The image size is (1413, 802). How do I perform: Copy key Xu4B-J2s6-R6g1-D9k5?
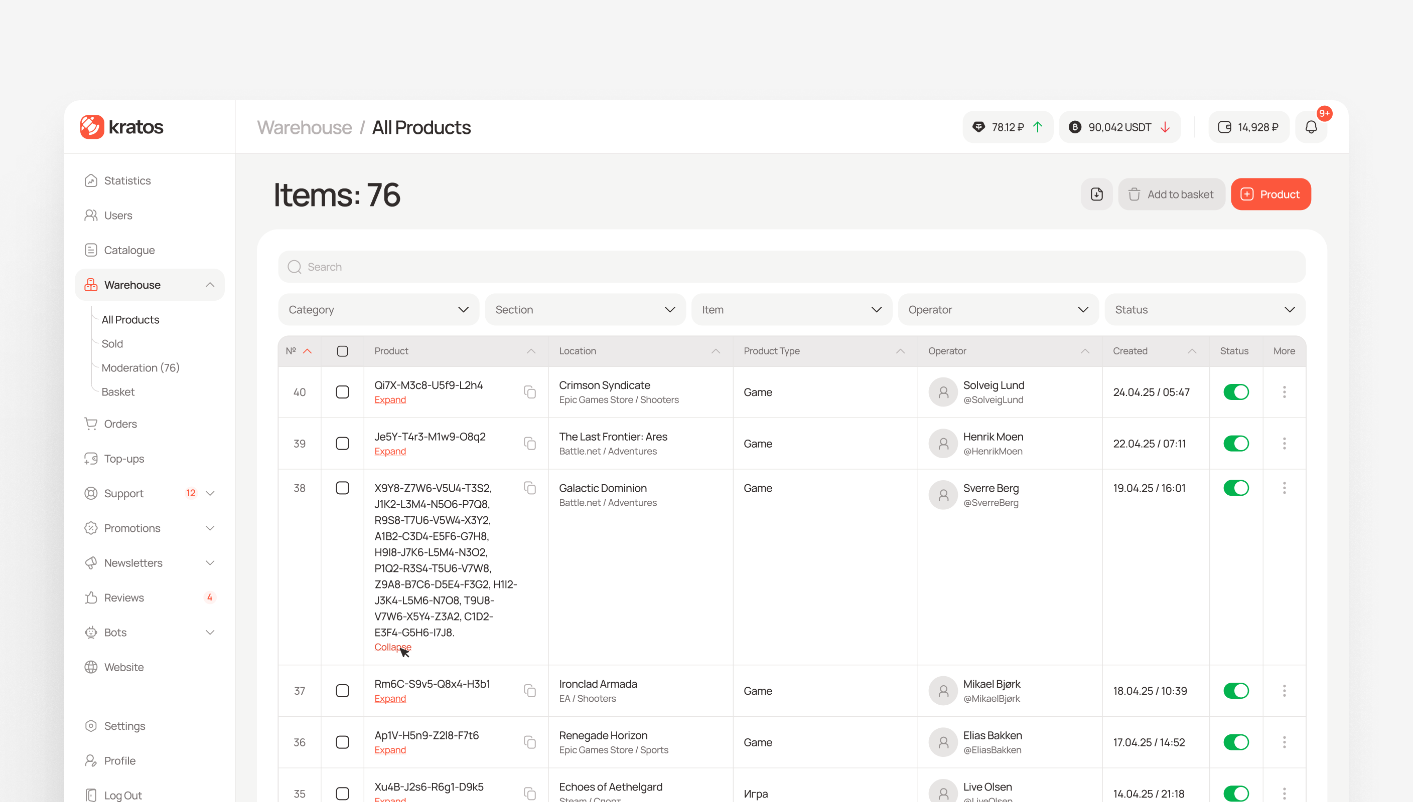530,793
